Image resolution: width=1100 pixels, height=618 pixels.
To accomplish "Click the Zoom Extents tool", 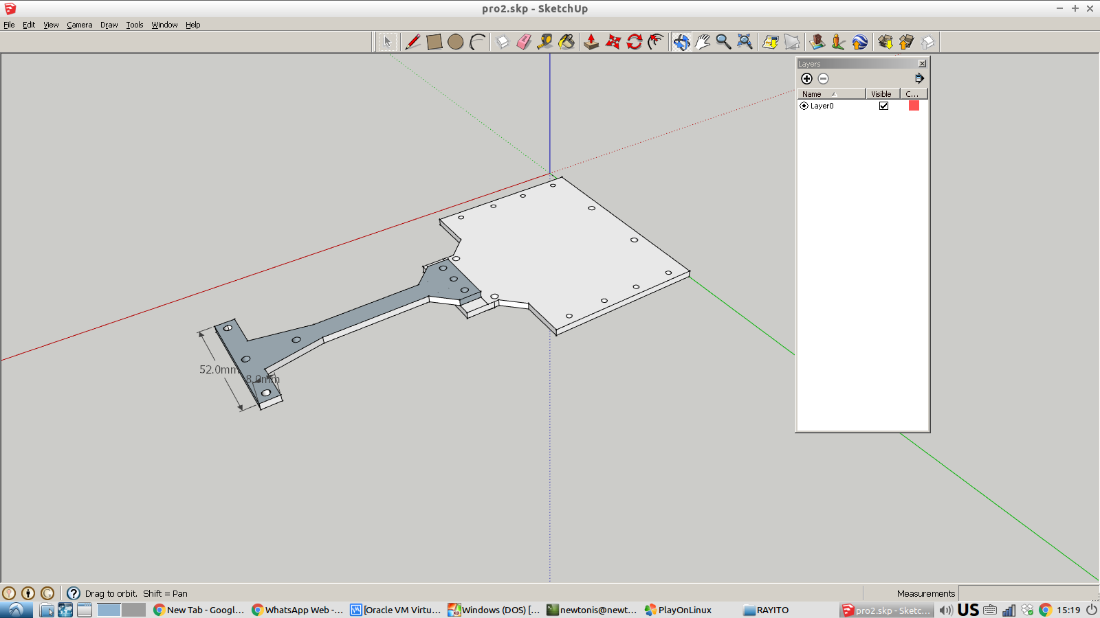I will tap(745, 42).
